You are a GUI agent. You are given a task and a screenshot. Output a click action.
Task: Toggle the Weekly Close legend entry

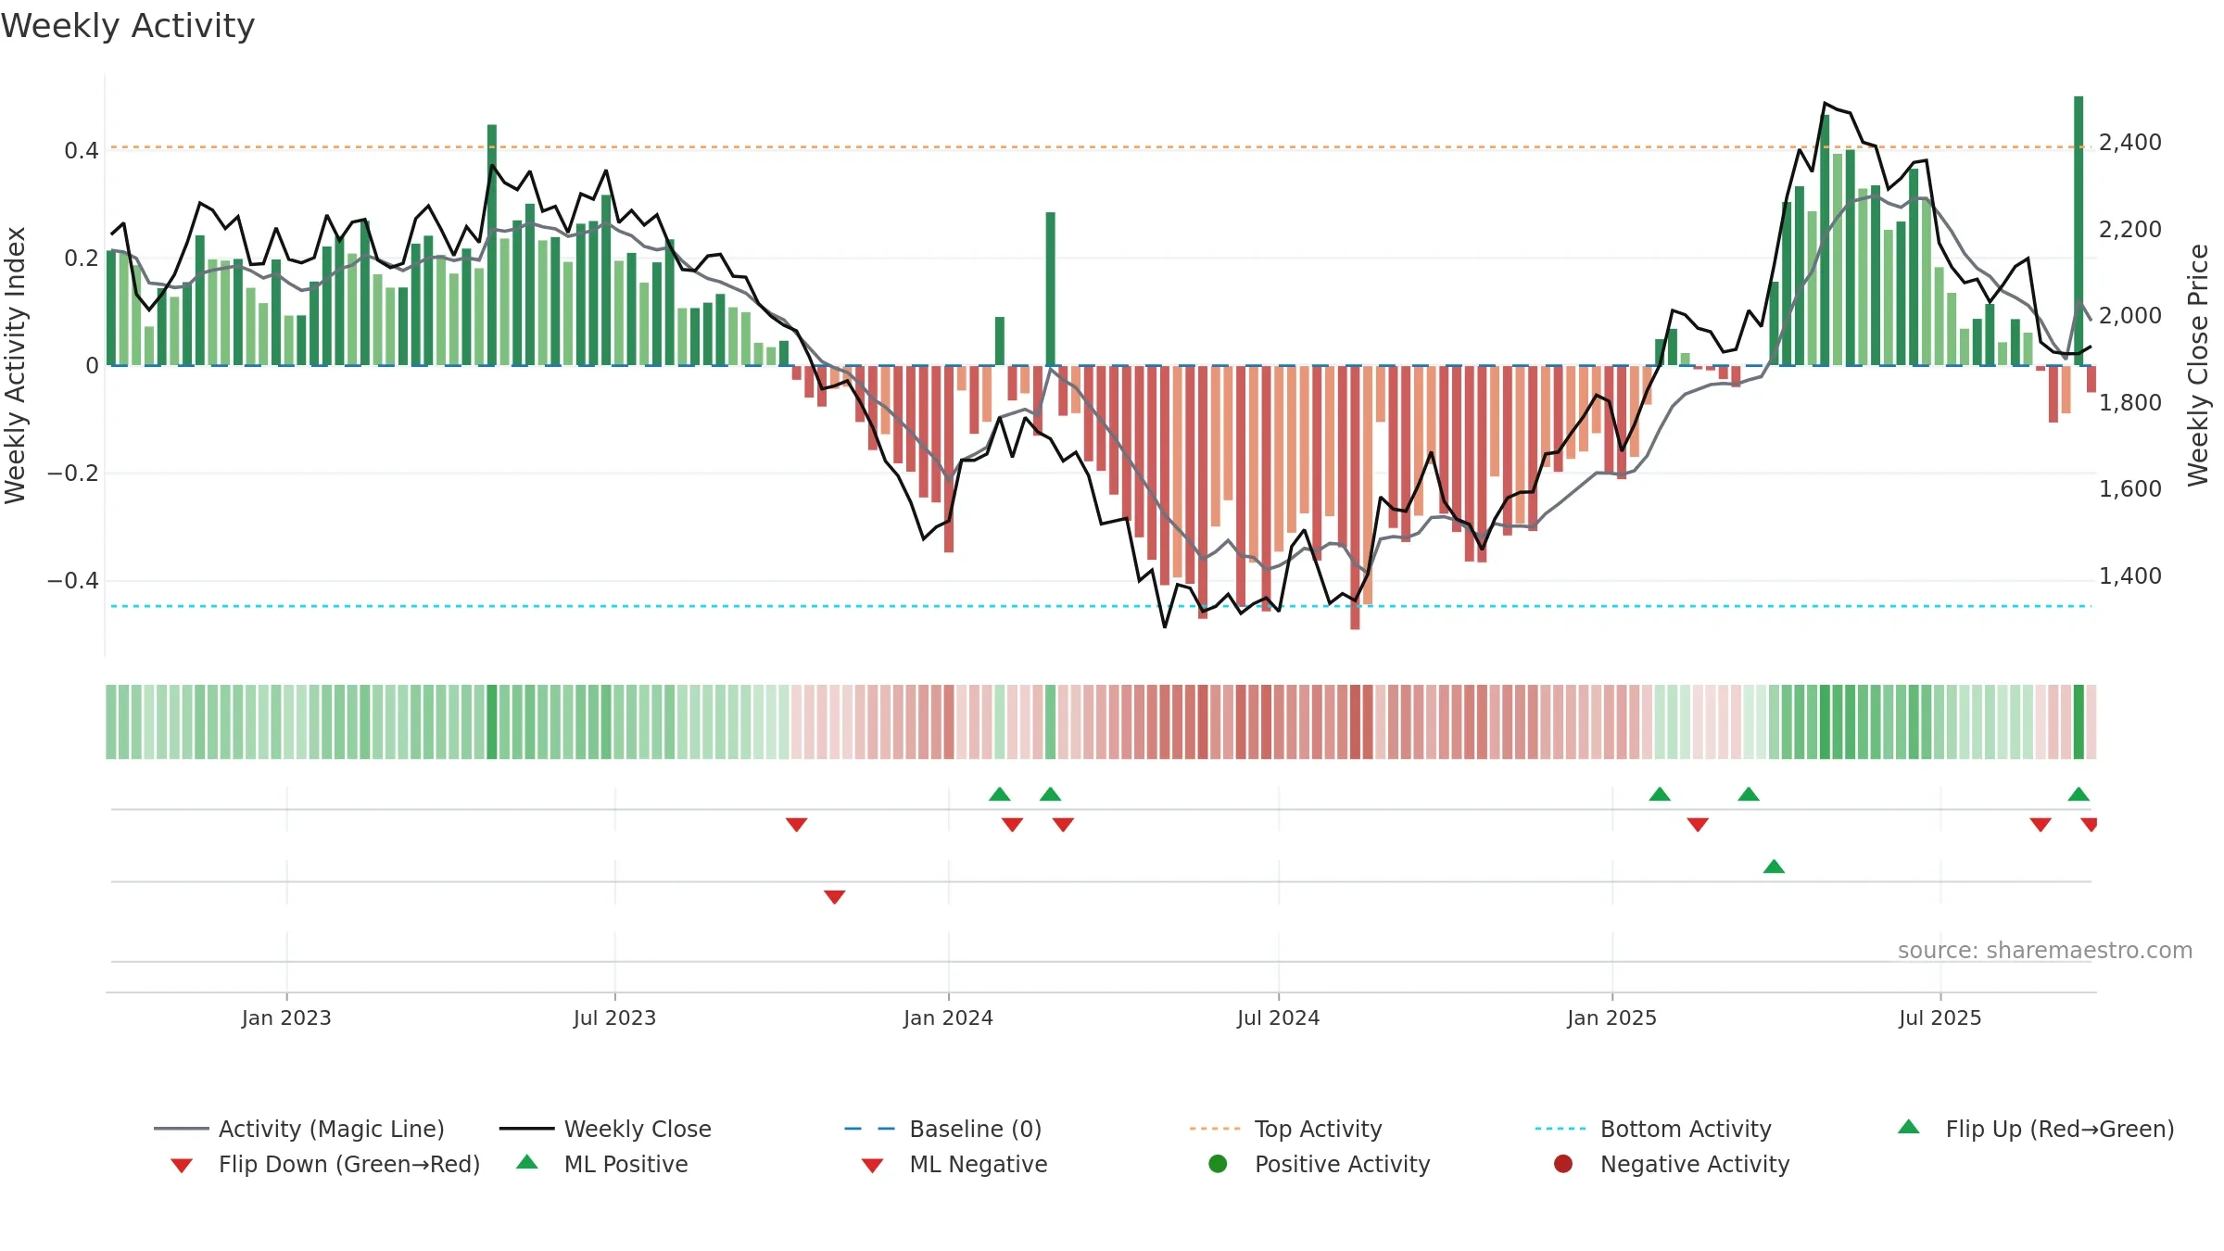click(x=605, y=1129)
